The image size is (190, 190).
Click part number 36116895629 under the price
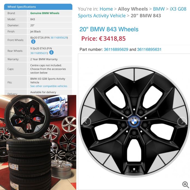click(116, 49)
